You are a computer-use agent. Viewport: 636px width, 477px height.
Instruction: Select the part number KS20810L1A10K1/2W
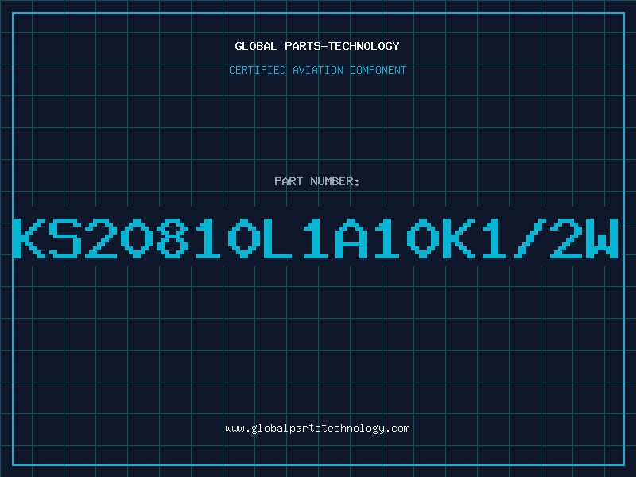click(316, 238)
